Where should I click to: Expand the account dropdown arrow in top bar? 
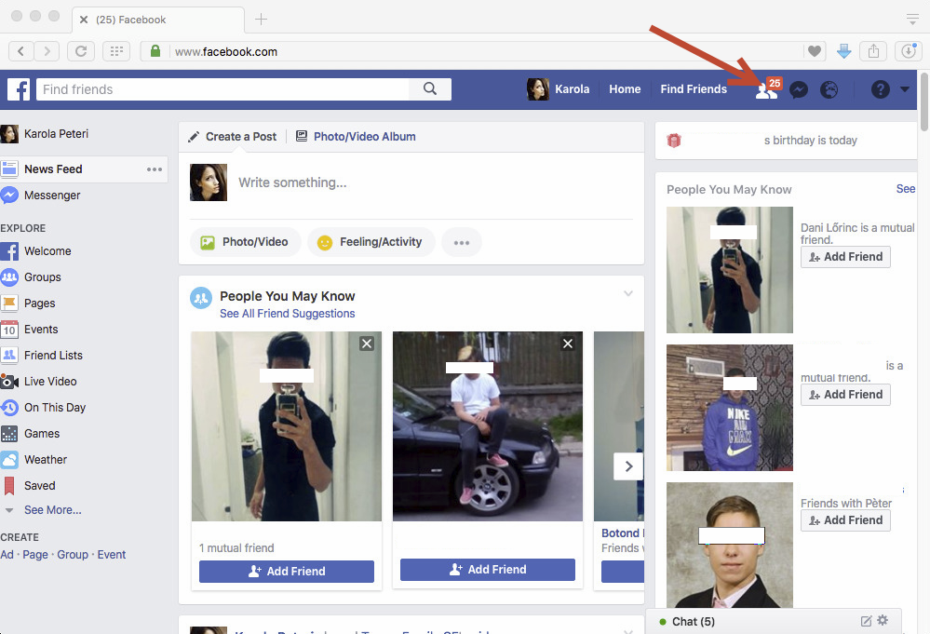pyautogui.click(x=905, y=89)
